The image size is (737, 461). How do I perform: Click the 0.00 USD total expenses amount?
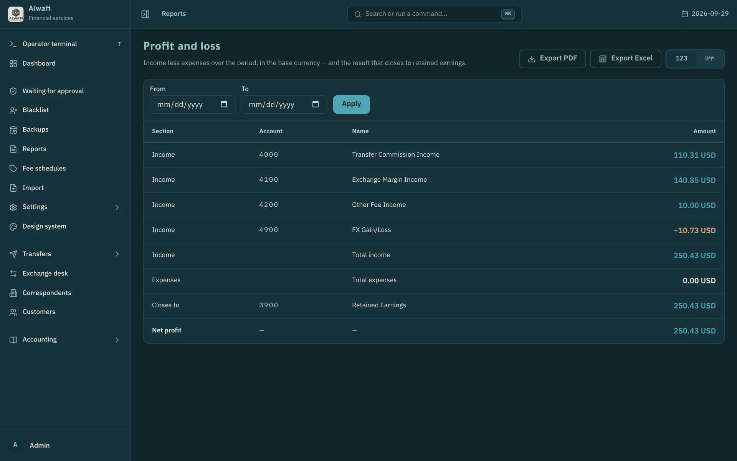point(699,281)
